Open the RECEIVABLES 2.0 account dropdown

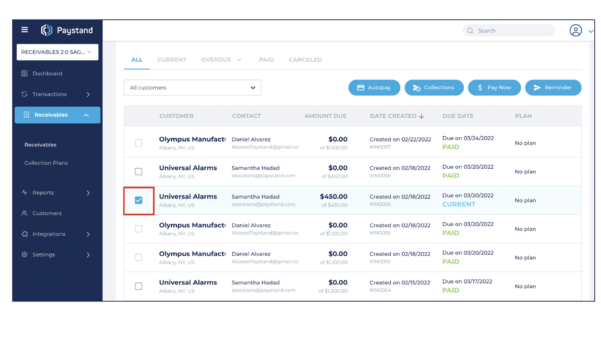coord(57,52)
